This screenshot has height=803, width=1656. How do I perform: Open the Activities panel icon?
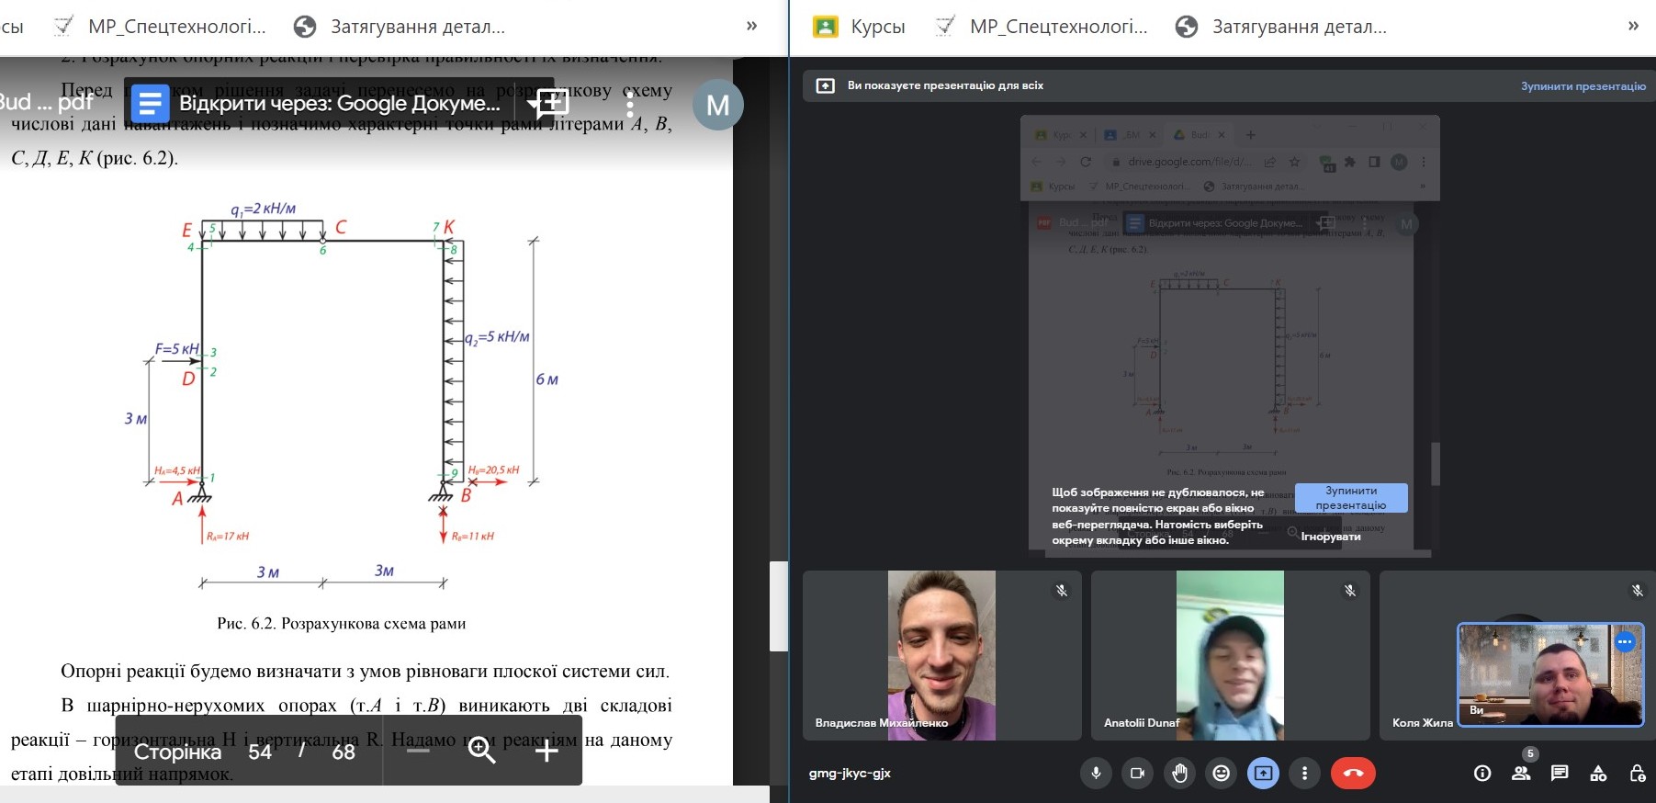pyautogui.click(x=1598, y=774)
